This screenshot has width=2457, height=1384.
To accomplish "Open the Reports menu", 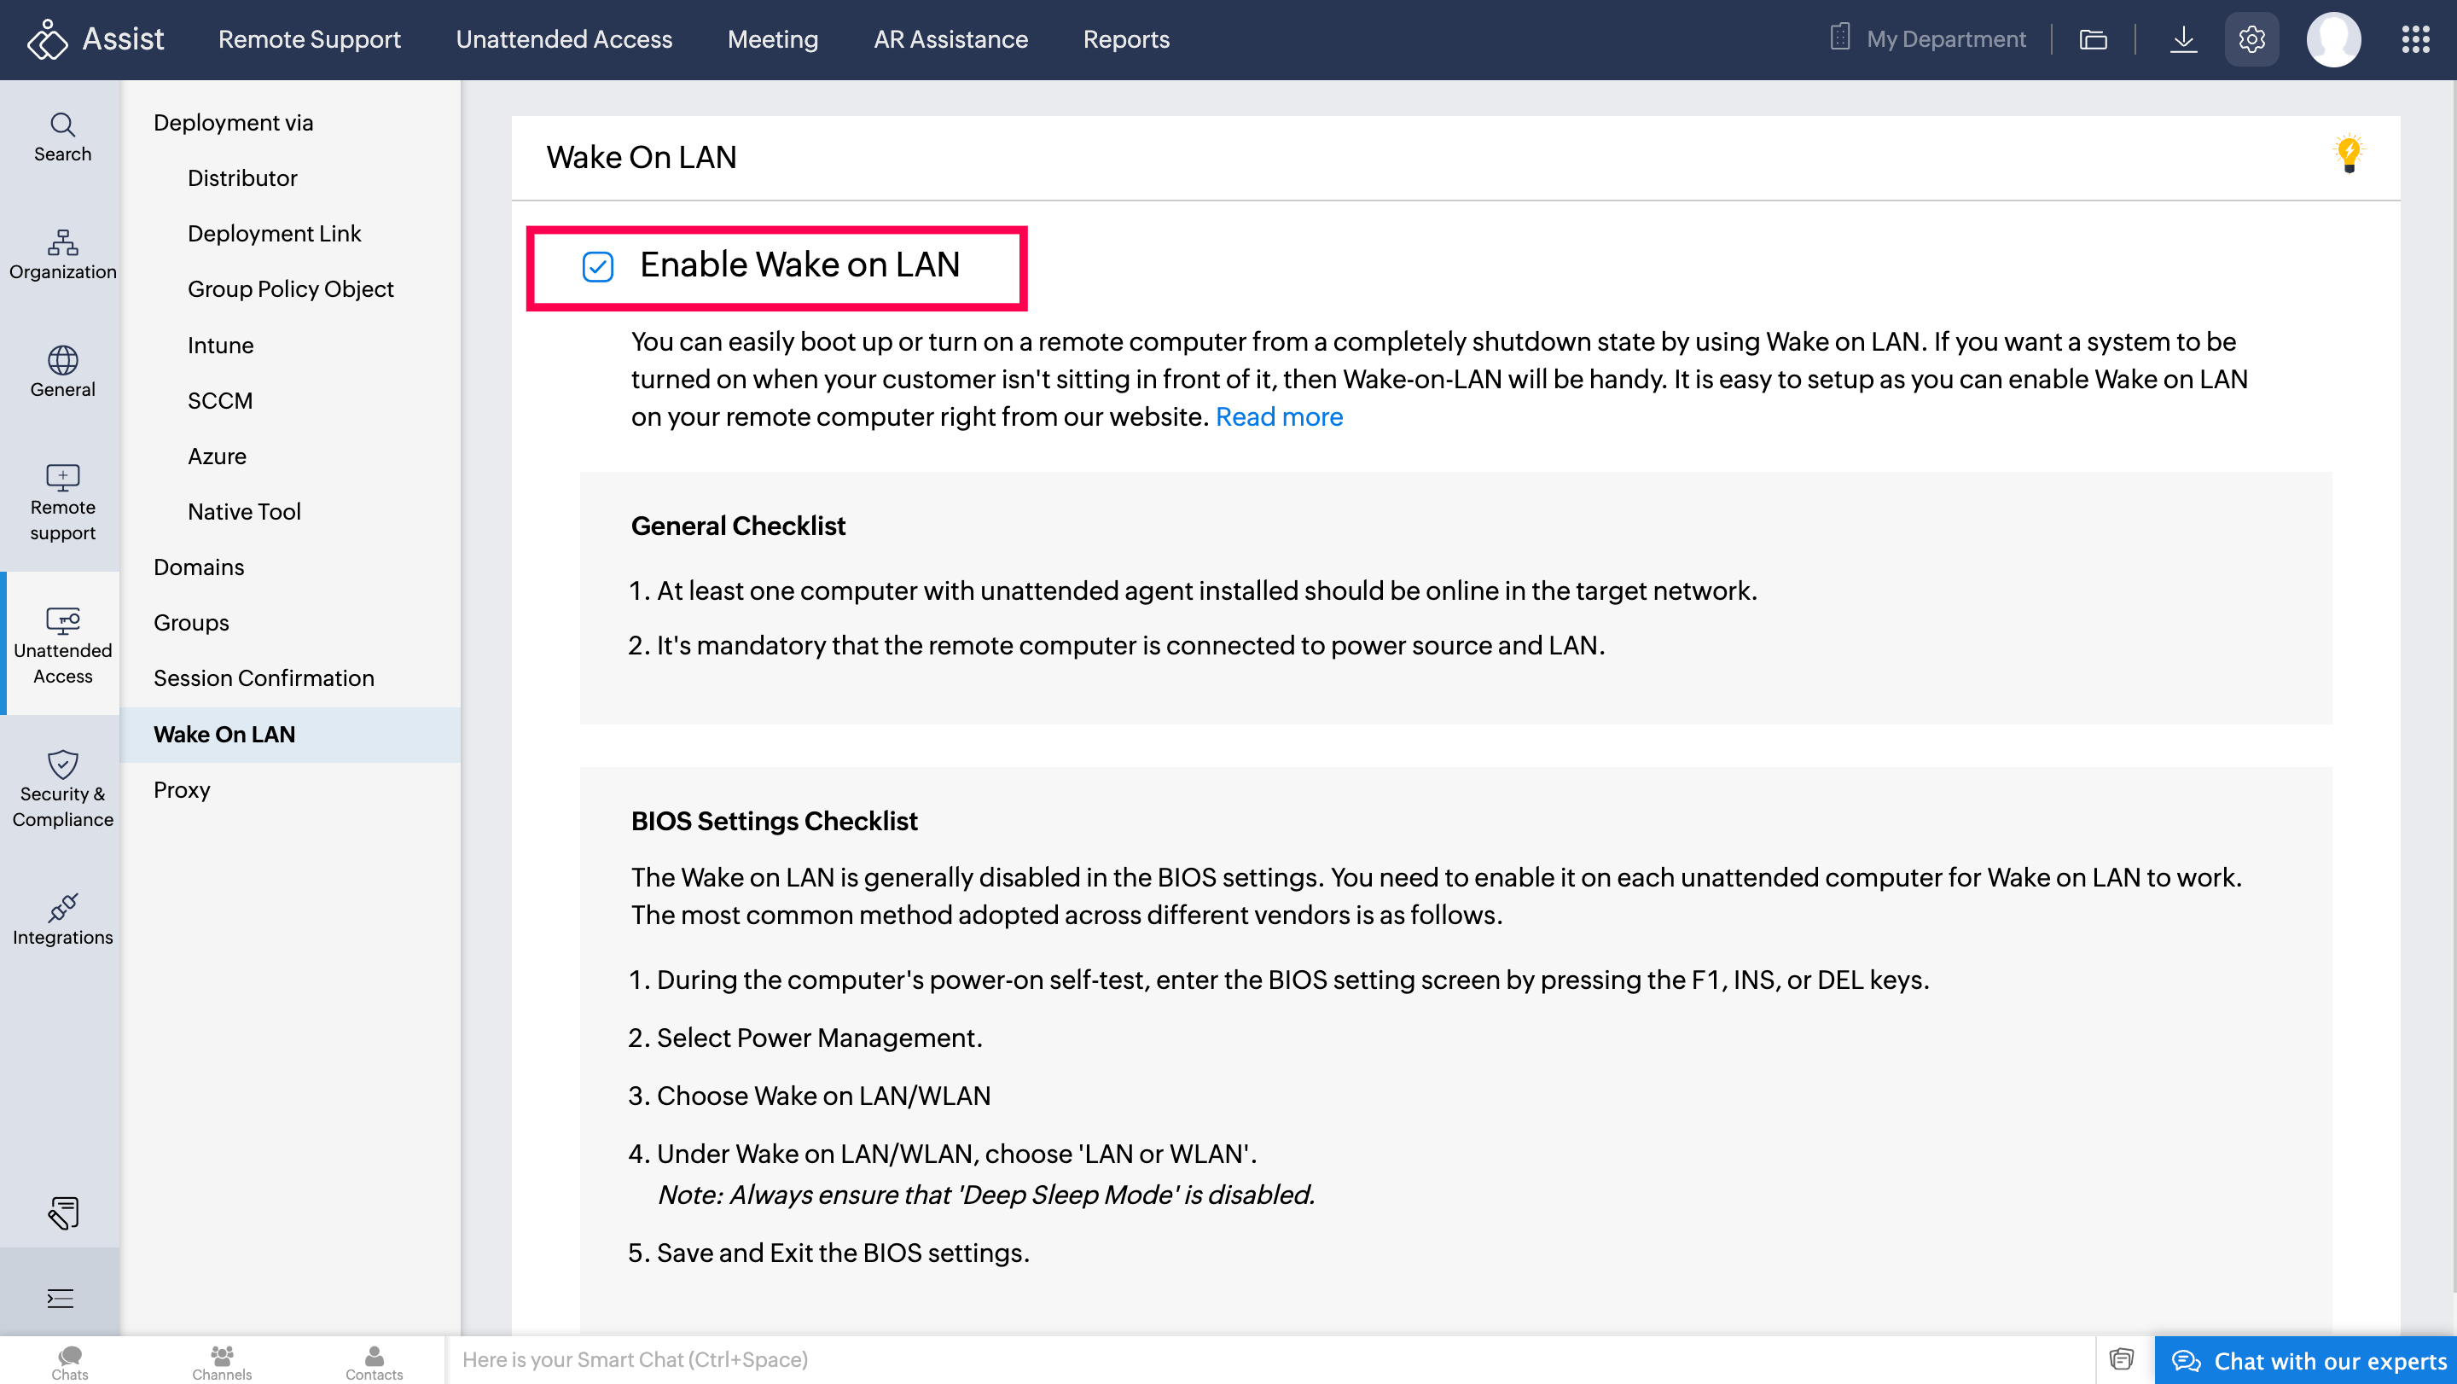I will [x=1125, y=39].
